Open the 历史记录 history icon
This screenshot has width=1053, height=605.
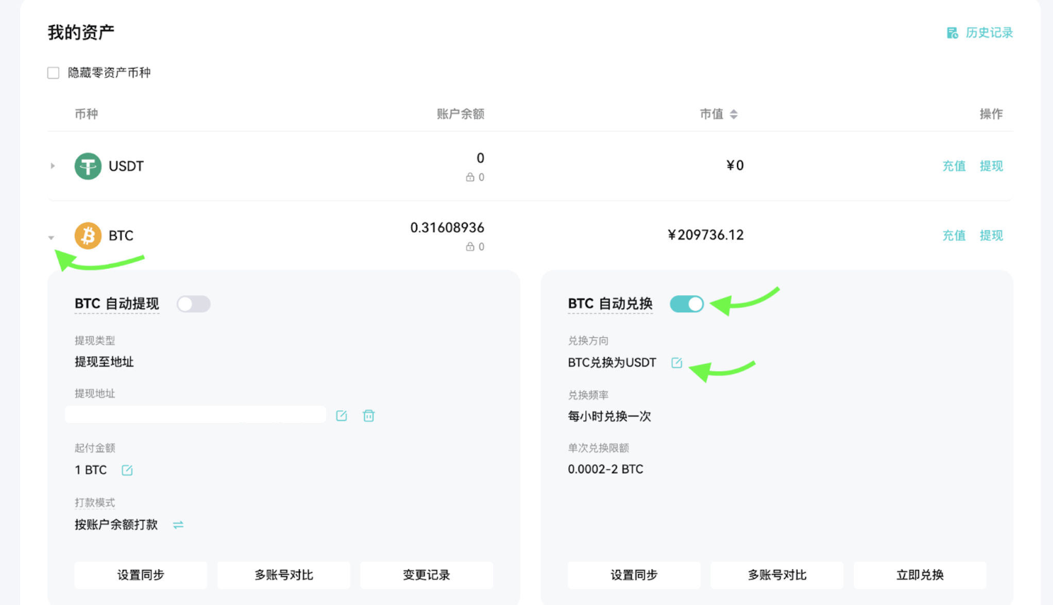pyautogui.click(x=952, y=33)
